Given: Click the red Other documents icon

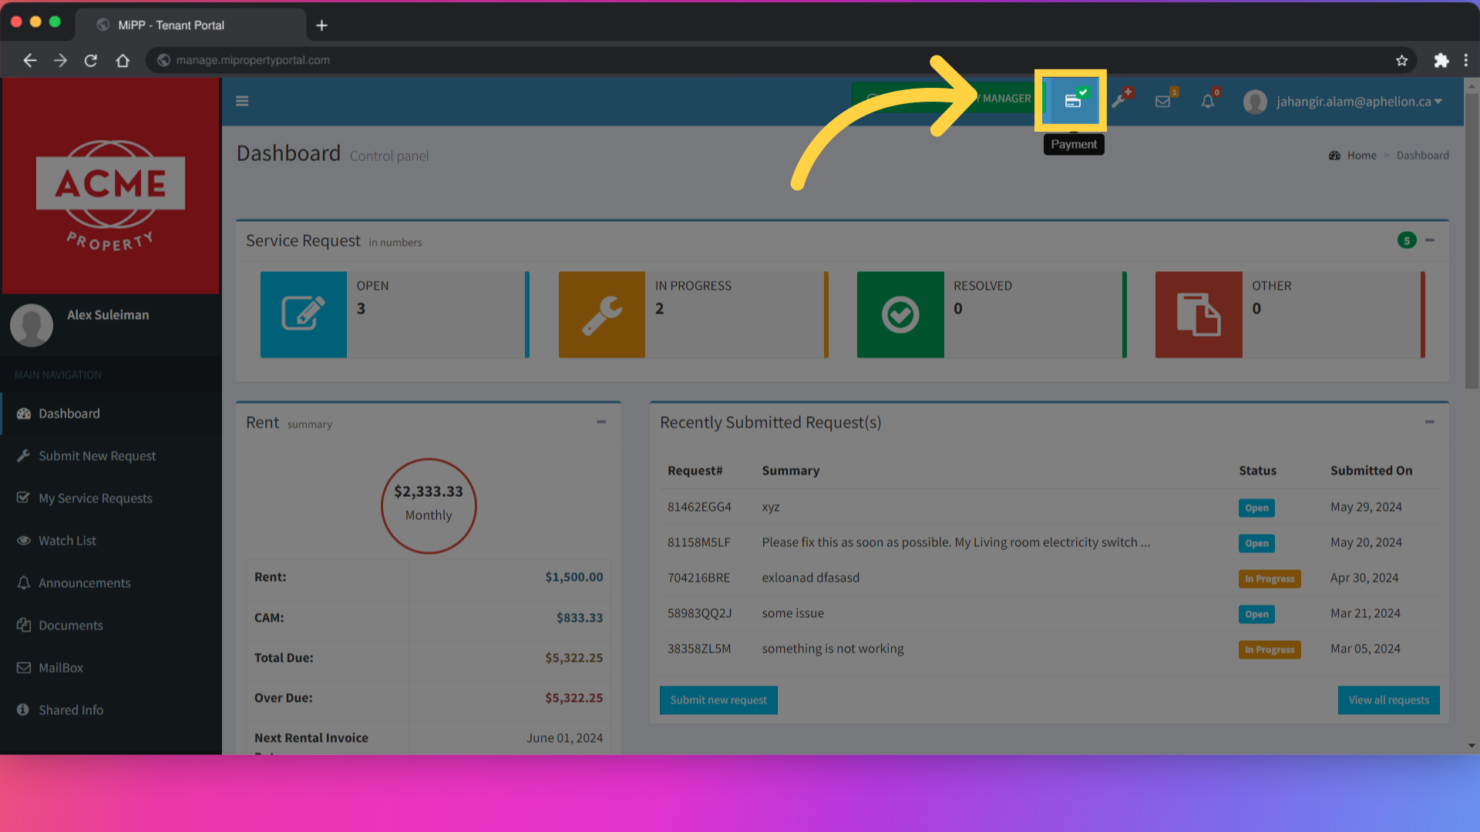Looking at the screenshot, I should [x=1198, y=314].
